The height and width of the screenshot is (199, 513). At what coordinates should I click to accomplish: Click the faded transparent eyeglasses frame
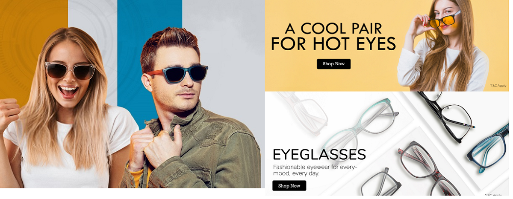click(x=301, y=113)
